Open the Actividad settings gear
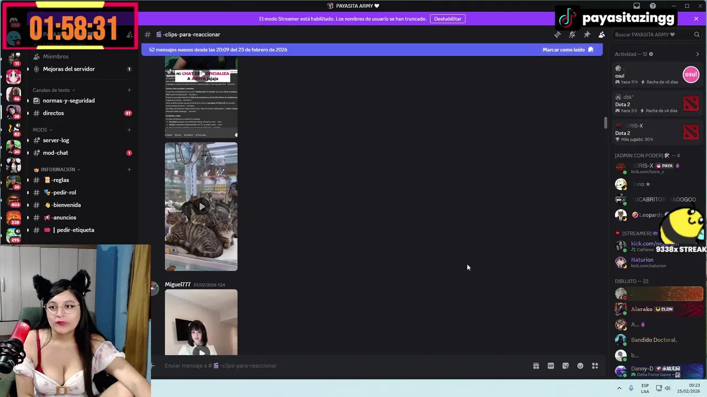The image size is (707, 397). (x=651, y=54)
